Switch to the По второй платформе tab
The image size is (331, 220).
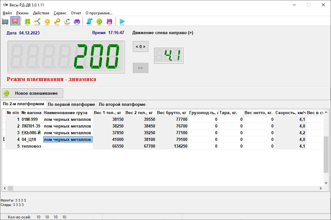pos(122,104)
